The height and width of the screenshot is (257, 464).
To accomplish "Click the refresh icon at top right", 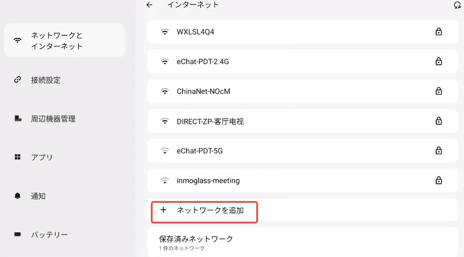I will coord(457,5).
